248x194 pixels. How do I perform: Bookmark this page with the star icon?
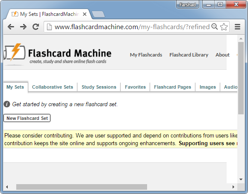[x=224, y=27]
